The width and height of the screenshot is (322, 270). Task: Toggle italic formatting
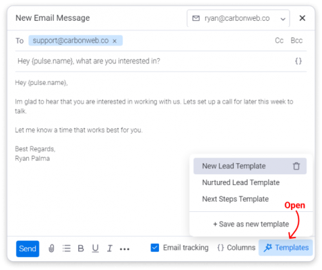click(x=110, y=248)
